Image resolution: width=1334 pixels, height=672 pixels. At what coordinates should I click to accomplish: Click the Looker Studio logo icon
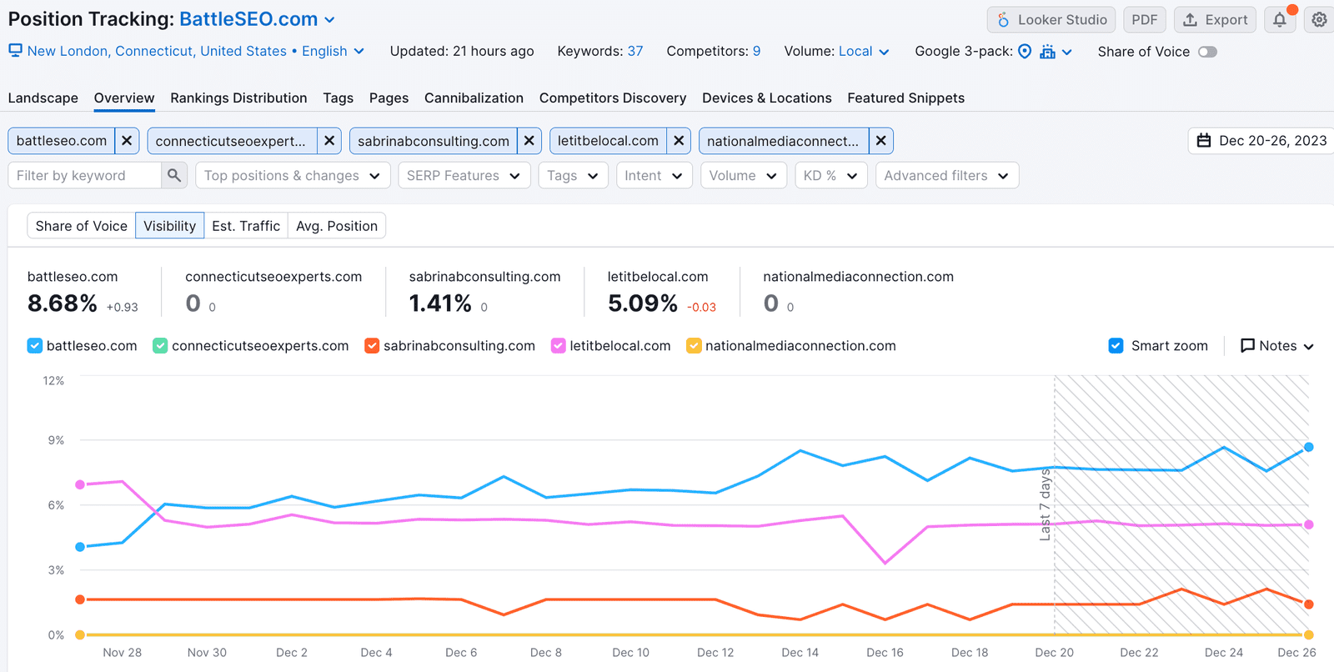point(1003,20)
